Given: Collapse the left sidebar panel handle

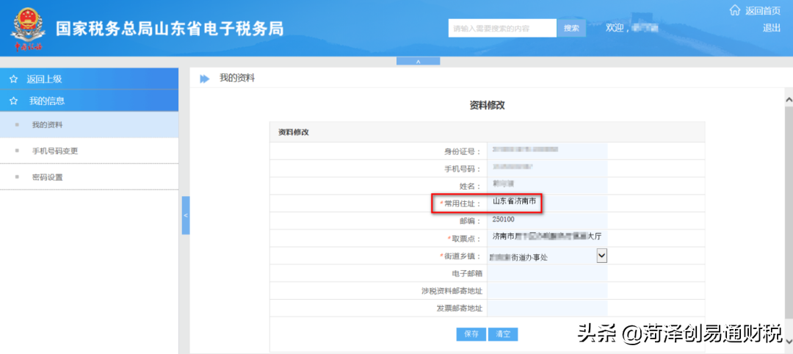Looking at the screenshot, I should click(186, 215).
